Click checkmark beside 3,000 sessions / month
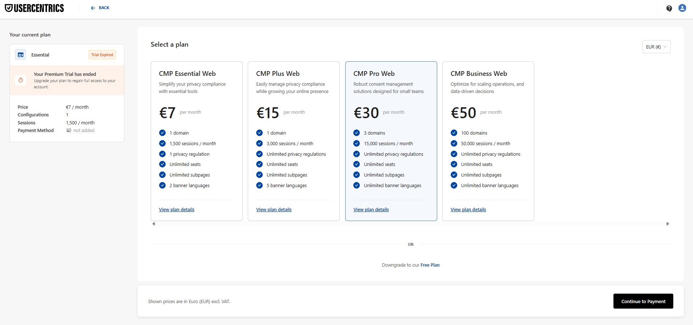The image size is (693, 325). (x=259, y=143)
